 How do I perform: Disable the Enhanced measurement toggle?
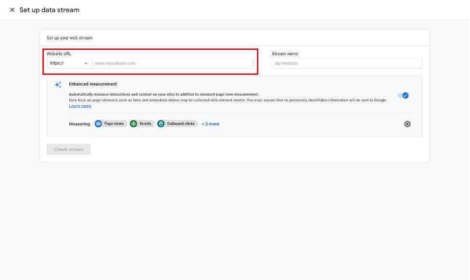(x=403, y=95)
